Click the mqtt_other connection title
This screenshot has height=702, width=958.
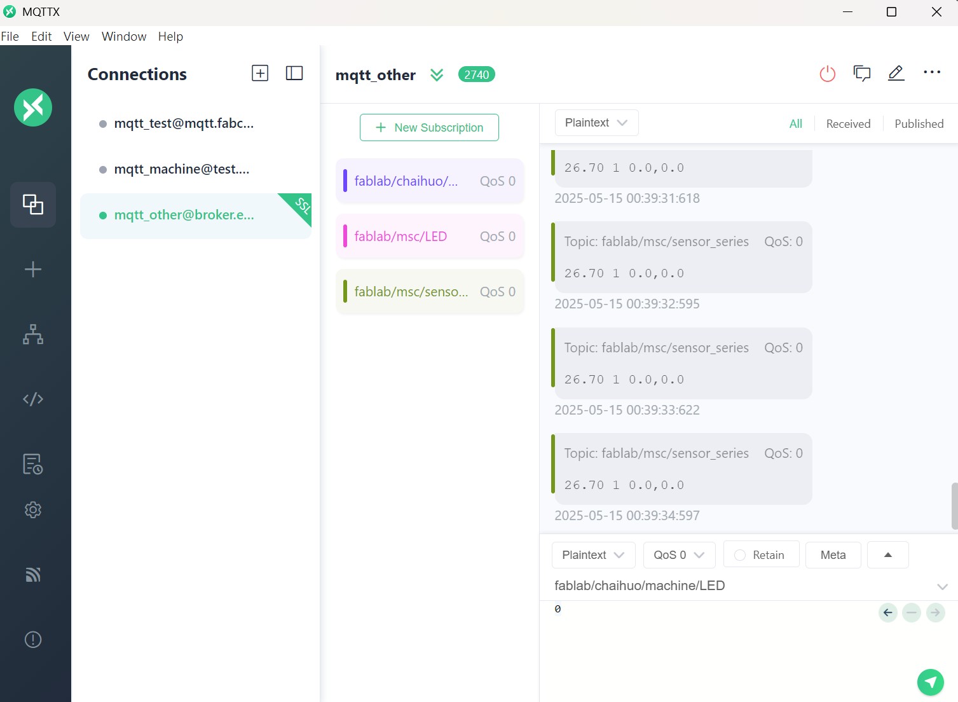376,75
